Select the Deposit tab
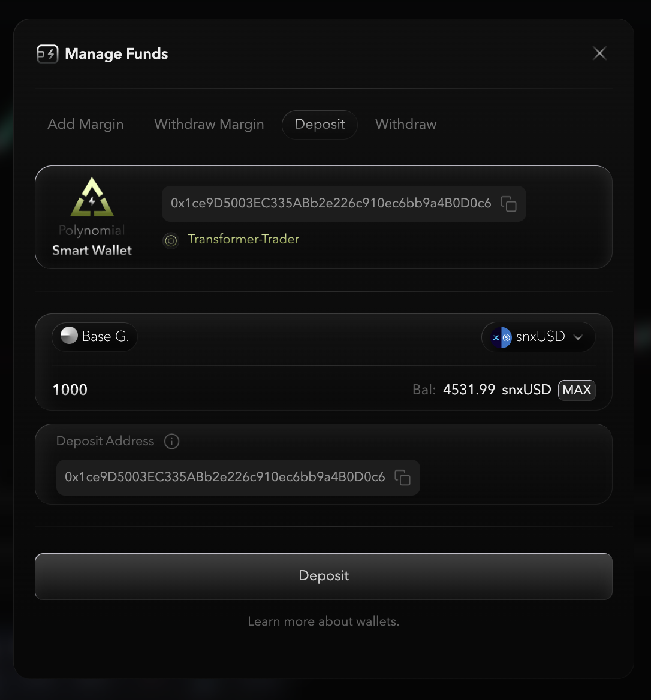The height and width of the screenshot is (700, 651). 320,124
